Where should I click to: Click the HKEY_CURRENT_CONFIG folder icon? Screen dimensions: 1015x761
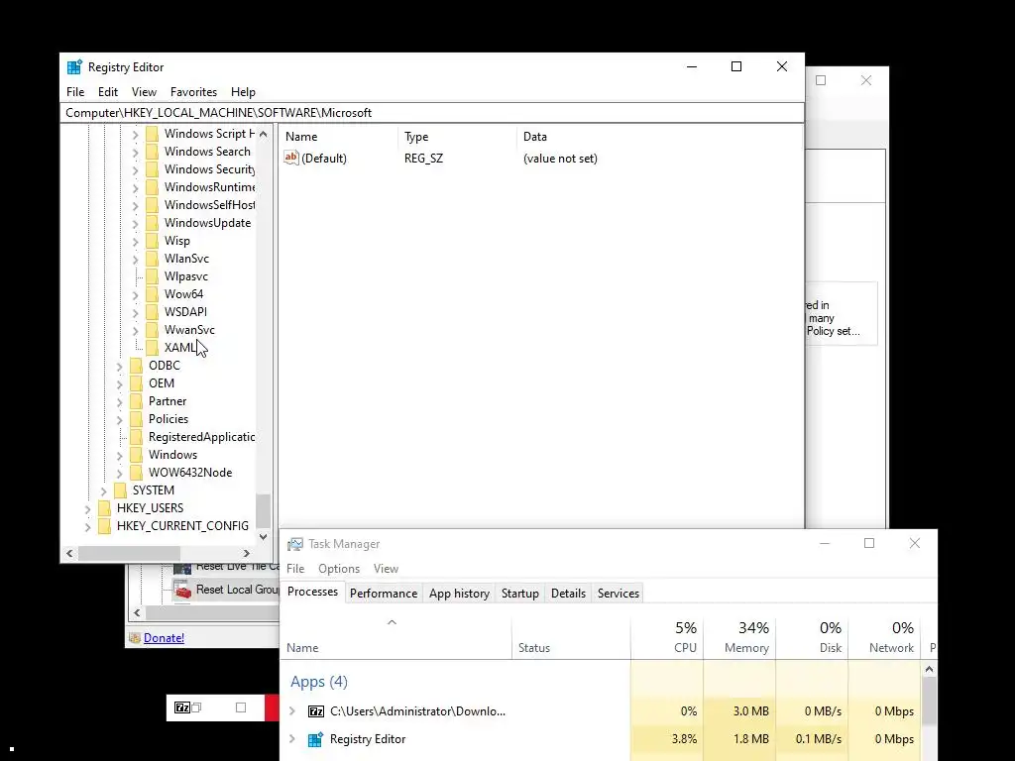tap(104, 526)
